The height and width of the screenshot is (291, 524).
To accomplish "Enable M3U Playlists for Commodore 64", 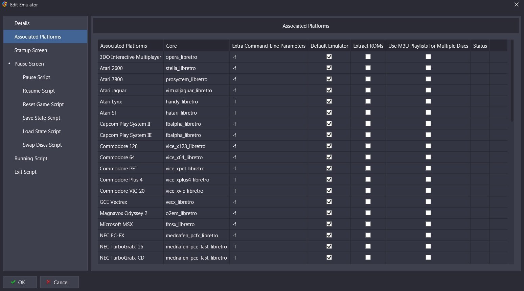I will 428,157.
